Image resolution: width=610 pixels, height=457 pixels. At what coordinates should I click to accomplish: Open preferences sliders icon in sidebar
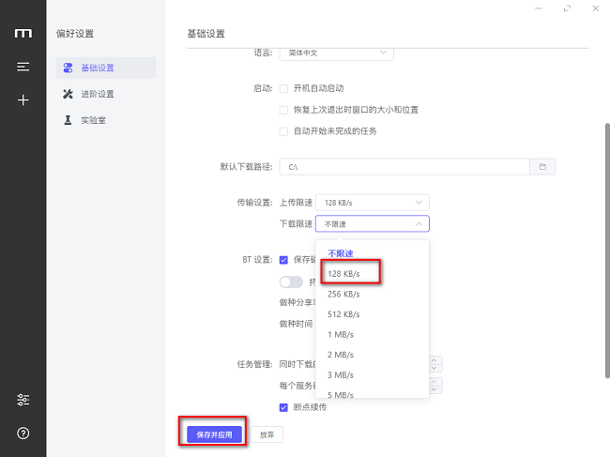point(23,400)
